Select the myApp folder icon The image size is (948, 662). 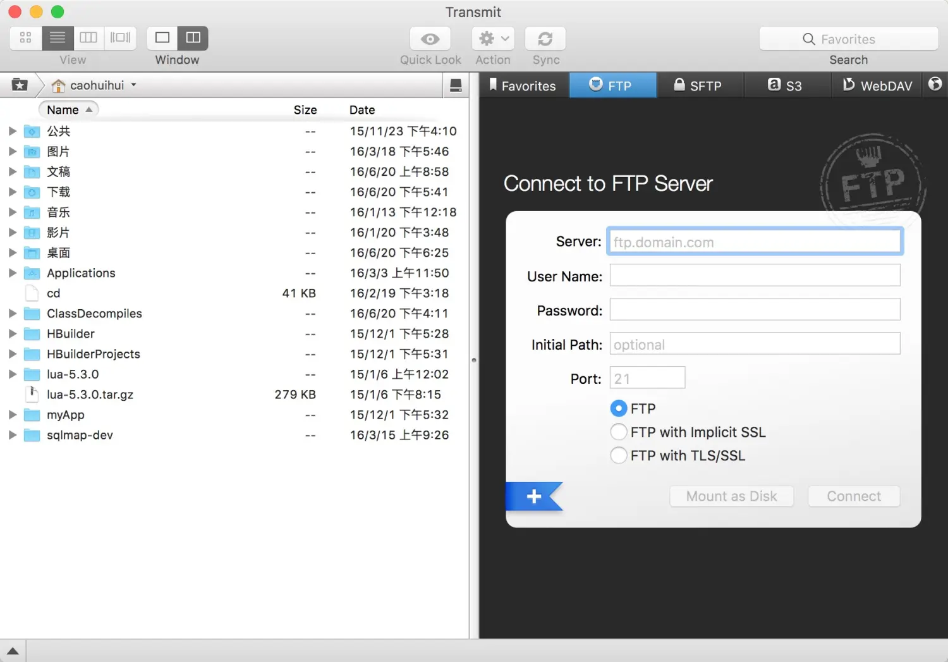[x=32, y=415]
